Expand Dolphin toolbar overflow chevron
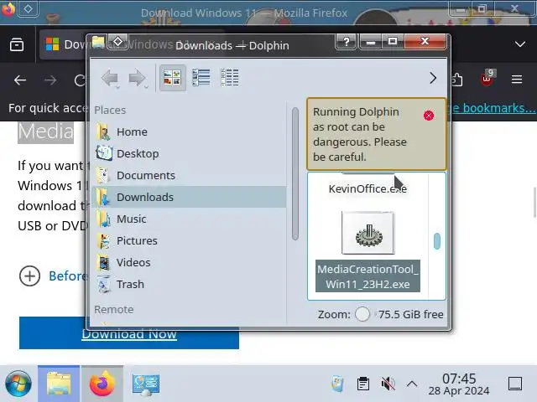 [x=433, y=78]
